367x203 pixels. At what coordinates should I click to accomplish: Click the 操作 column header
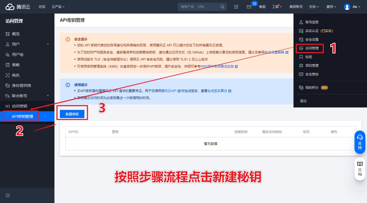pyautogui.click(x=334, y=132)
